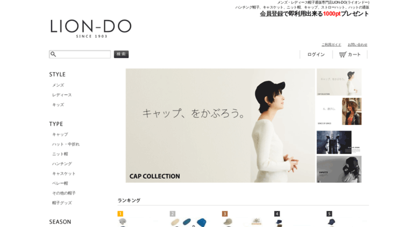Choose キャスケット under TYPE

click(63, 173)
